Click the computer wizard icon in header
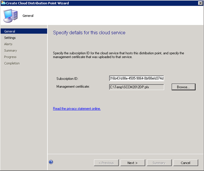The height and width of the screenshot is (171, 204). [10, 15]
